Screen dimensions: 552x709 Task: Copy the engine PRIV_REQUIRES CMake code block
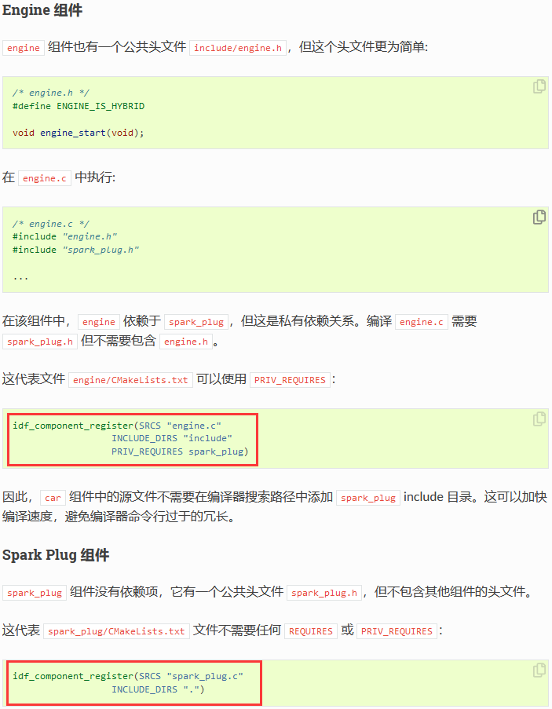pyautogui.click(x=539, y=418)
